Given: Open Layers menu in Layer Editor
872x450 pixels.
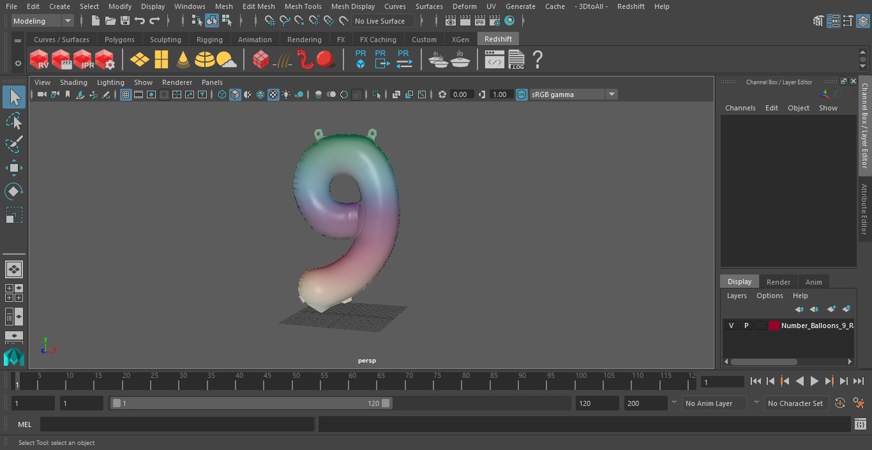Looking at the screenshot, I should pyautogui.click(x=737, y=296).
